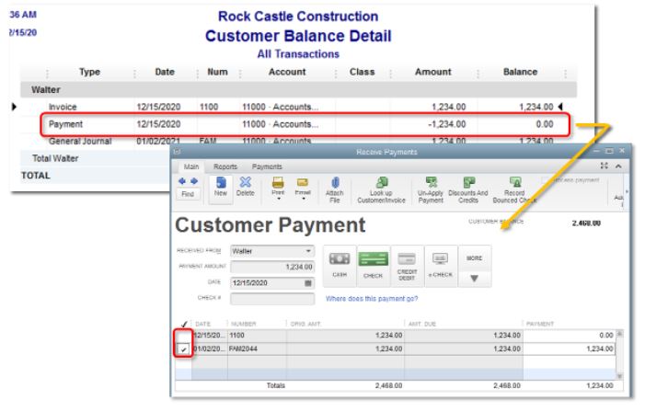Open 'Where does this payment go?' link

(372, 299)
